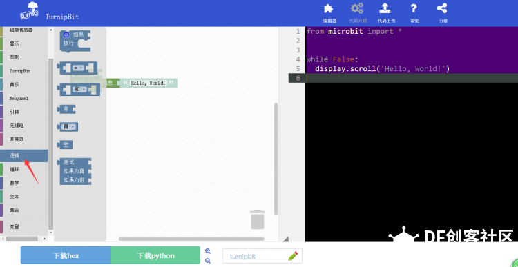
Task: Click the 代码上传 upload icon
Action: pyautogui.click(x=386, y=8)
